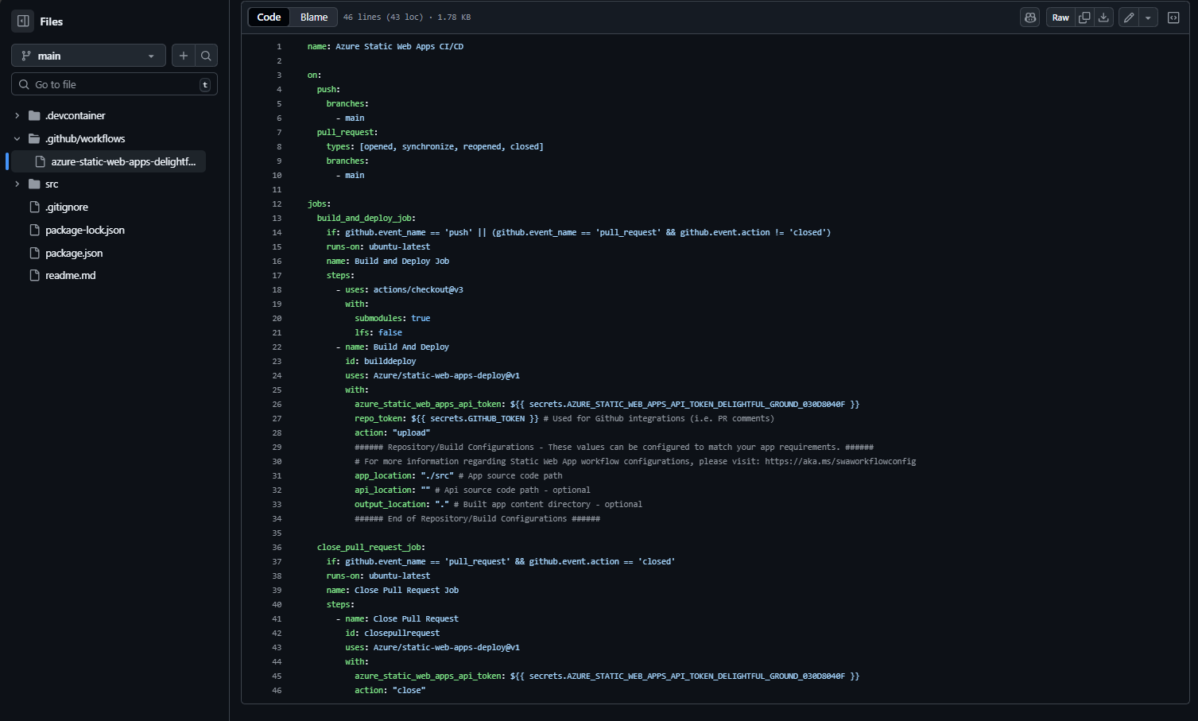Open the file search magnifier icon

coord(206,56)
